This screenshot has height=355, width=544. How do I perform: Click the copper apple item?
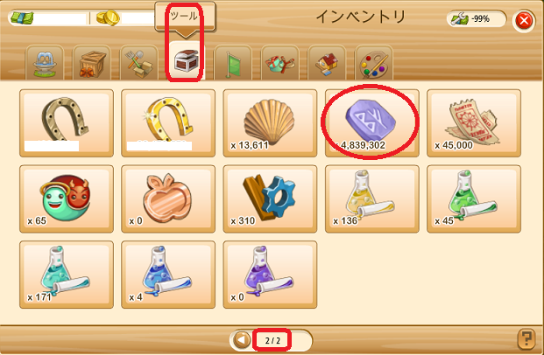(x=168, y=198)
